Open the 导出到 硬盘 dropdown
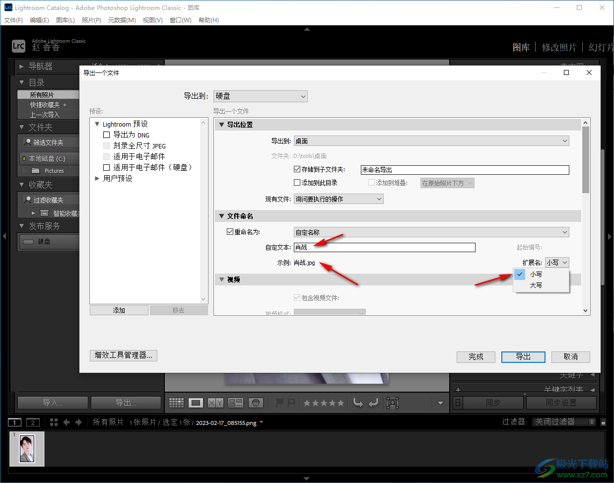 pyautogui.click(x=260, y=96)
